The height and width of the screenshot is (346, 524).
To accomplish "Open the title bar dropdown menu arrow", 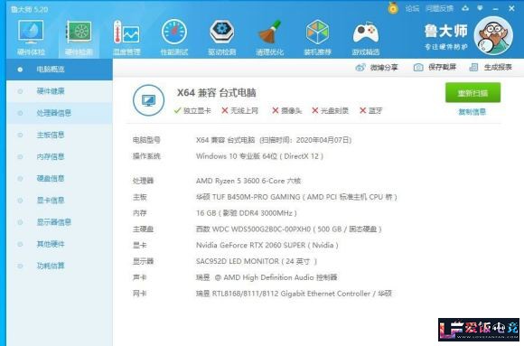I will pos(480,8).
